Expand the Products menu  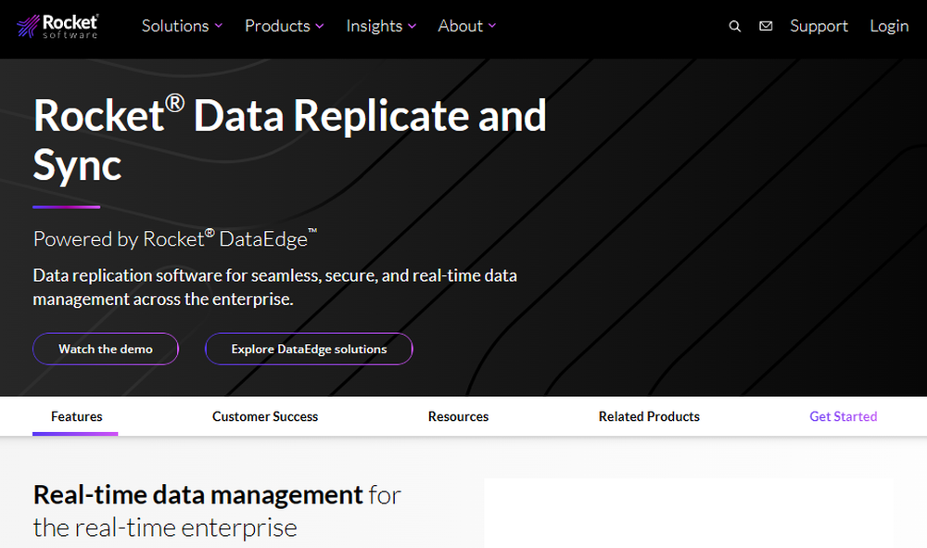click(319, 26)
